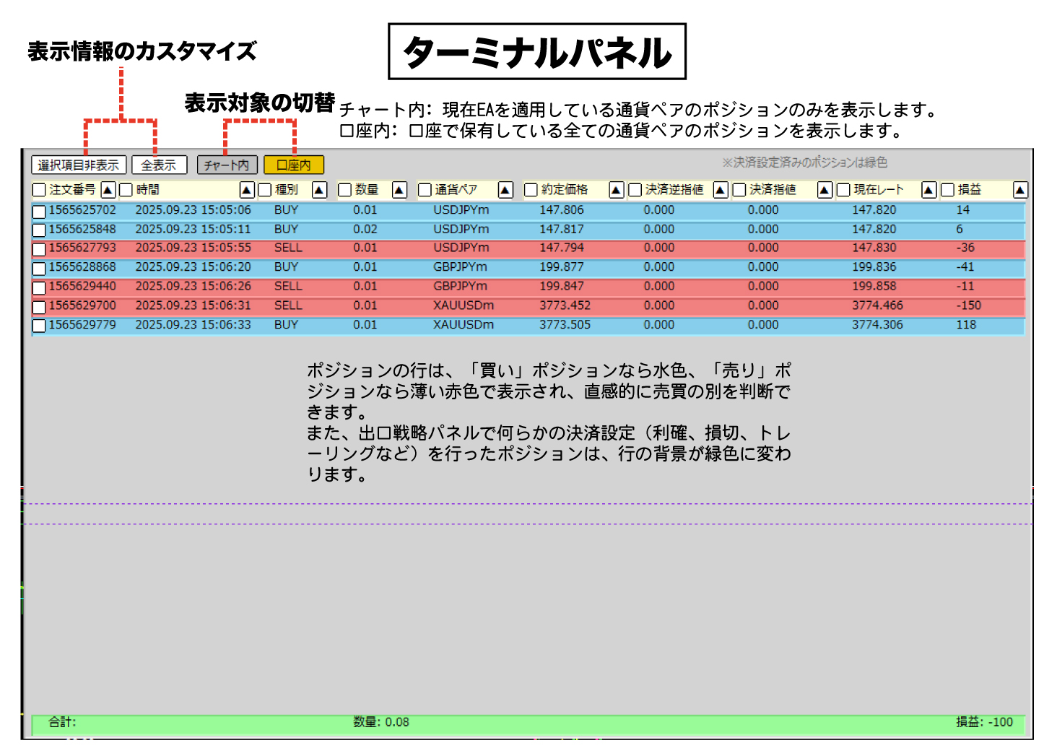The height and width of the screenshot is (756, 1044).
Task: Click sort arrow beside 決済逆指値 column
Action: tap(721, 190)
